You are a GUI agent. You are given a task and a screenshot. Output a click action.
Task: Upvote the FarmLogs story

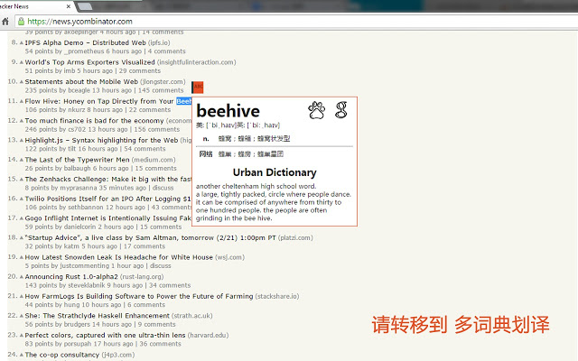tap(22, 297)
